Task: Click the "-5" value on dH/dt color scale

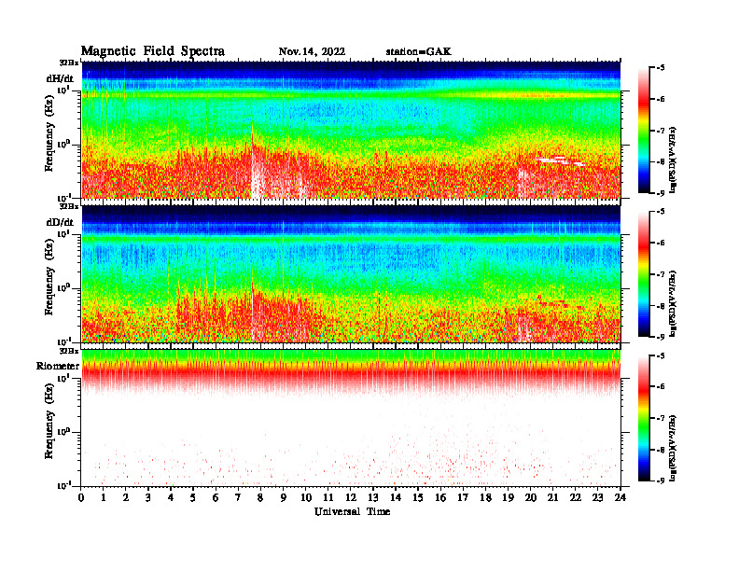Action: [x=661, y=68]
